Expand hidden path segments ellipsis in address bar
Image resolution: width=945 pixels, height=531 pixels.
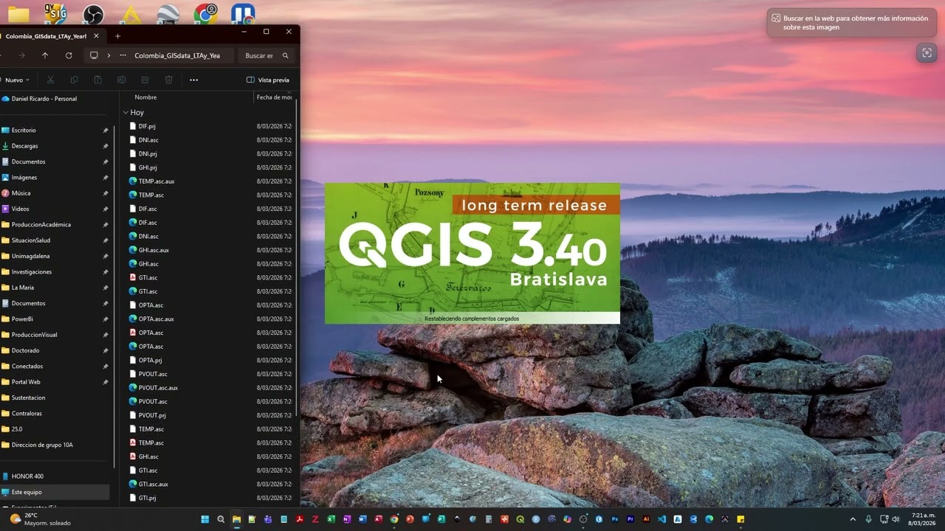click(123, 55)
